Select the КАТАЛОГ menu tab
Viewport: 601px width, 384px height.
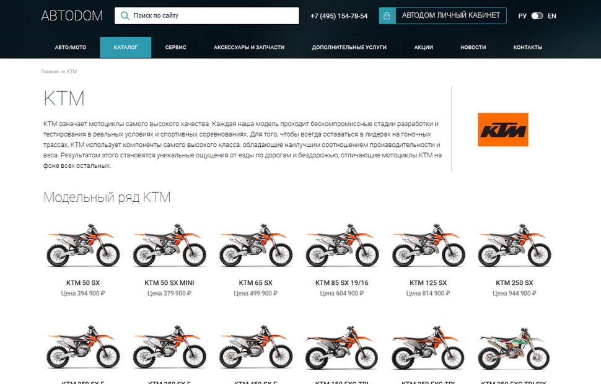click(x=126, y=48)
